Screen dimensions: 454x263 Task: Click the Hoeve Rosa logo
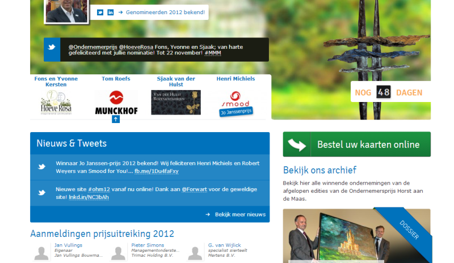[56, 103]
